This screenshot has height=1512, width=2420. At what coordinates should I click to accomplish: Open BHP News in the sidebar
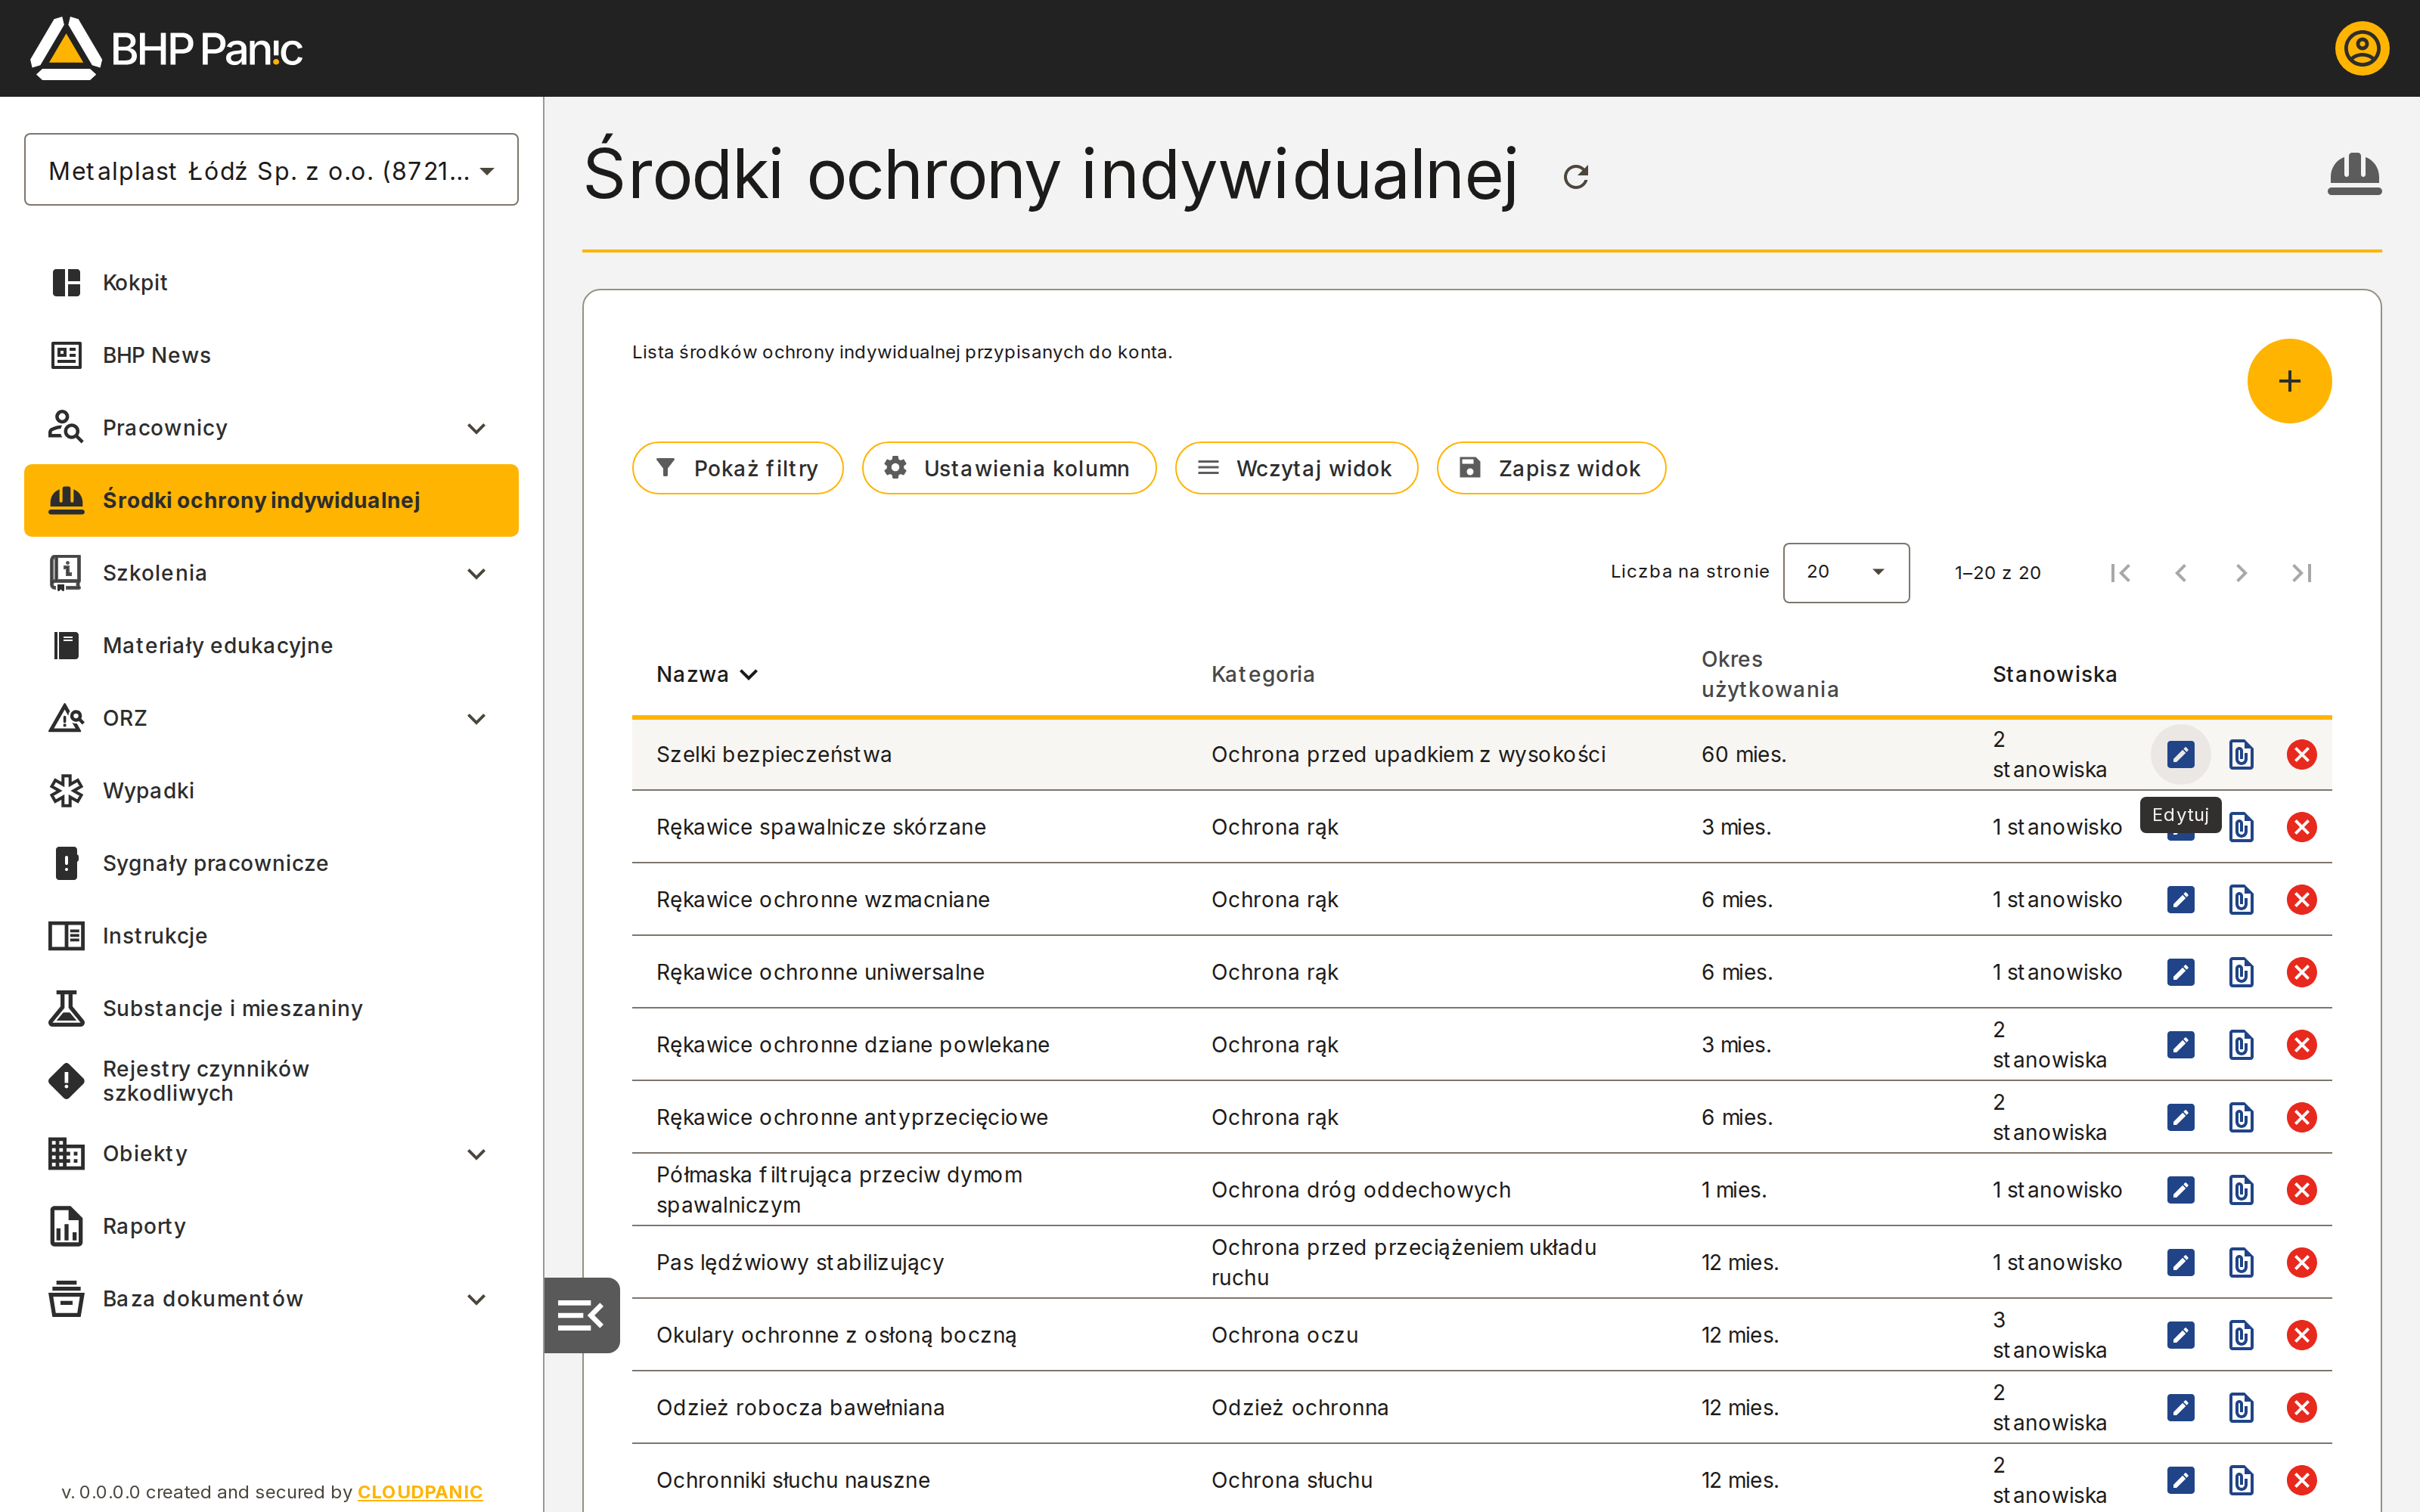tap(271, 355)
